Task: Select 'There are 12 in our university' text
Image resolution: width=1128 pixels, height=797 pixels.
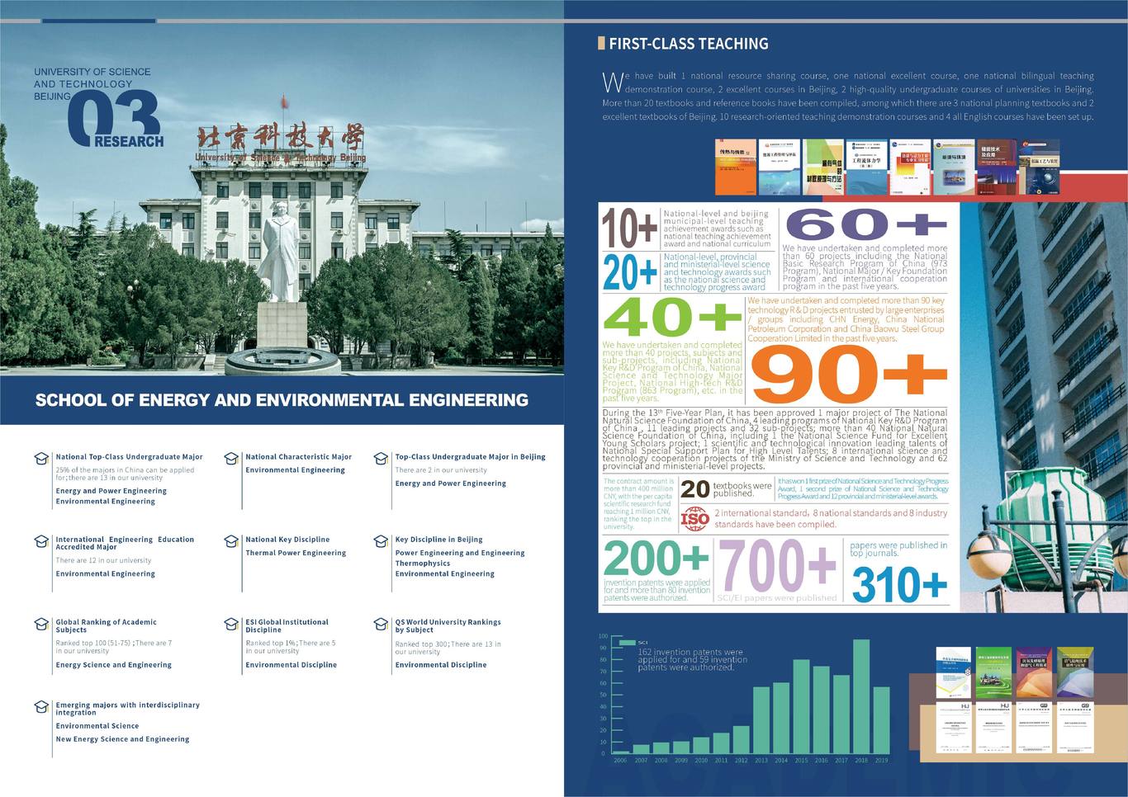Action: click(x=103, y=560)
